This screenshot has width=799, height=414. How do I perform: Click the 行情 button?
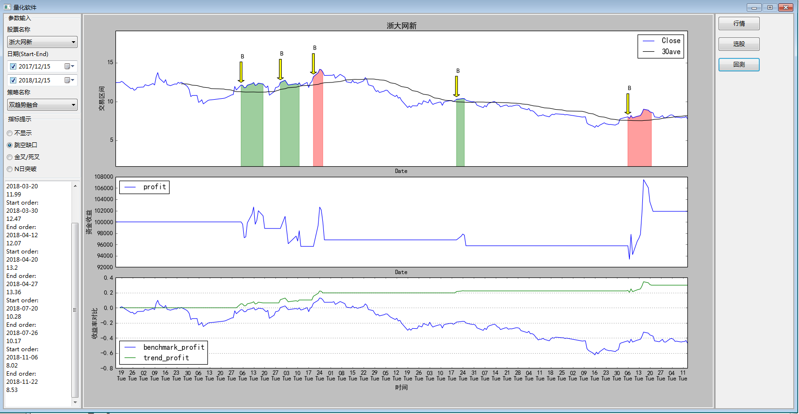click(x=739, y=23)
